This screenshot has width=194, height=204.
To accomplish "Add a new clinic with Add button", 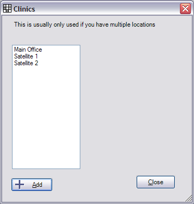I will point(32,185).
